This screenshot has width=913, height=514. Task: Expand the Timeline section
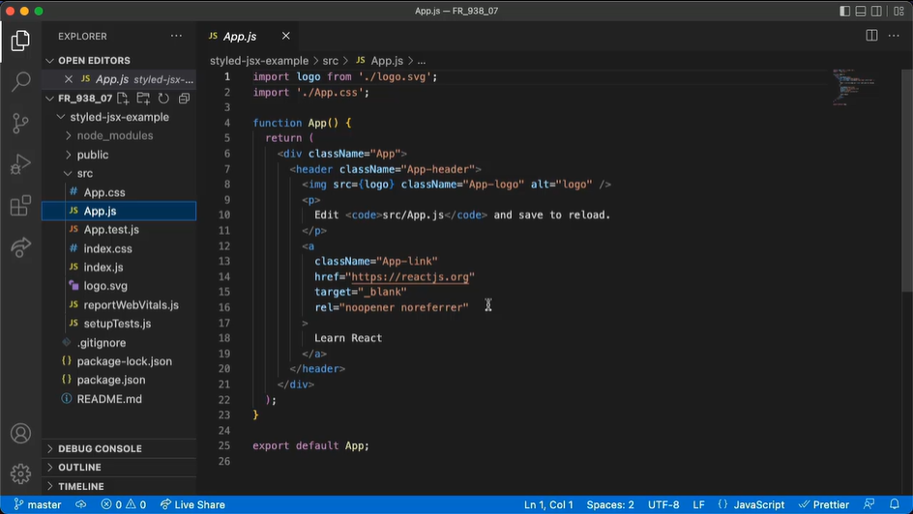pos(119,486)
